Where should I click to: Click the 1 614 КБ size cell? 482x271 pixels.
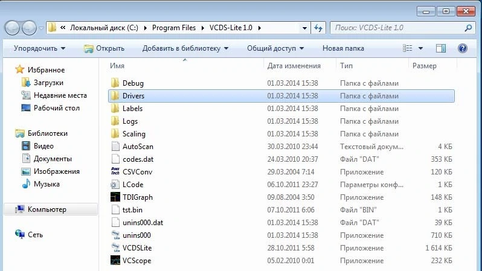(439, 248)
